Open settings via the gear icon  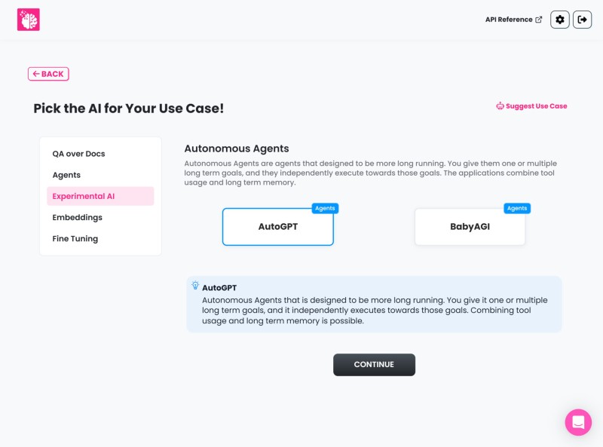(x=559, y=20)
